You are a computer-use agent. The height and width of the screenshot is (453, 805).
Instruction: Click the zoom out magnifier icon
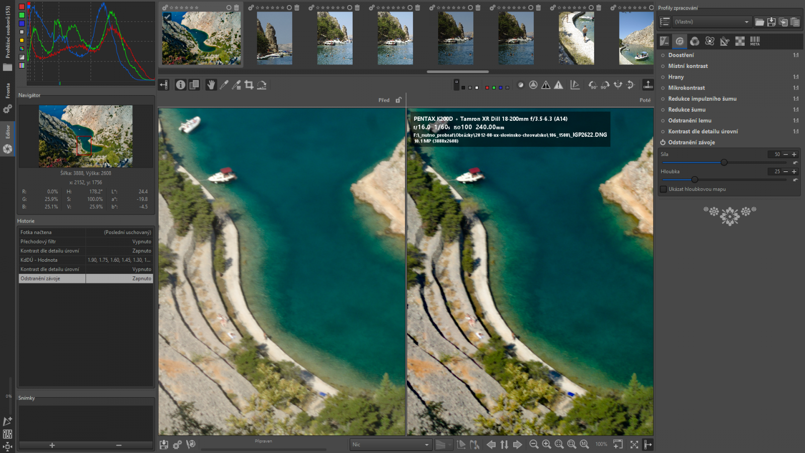tap(534, 444)
